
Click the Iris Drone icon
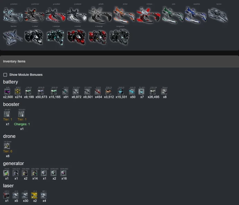pyautogui.click(x=7, y=146)
